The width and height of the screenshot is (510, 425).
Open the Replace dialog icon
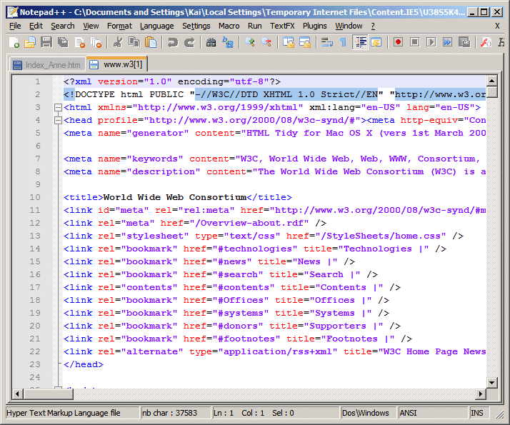(228, 42)
